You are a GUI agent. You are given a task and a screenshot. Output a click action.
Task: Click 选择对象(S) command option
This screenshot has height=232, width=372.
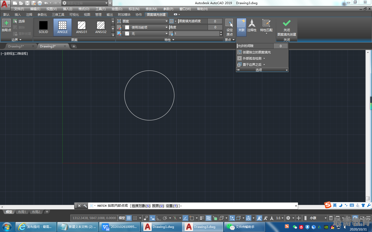pos(141,206)
